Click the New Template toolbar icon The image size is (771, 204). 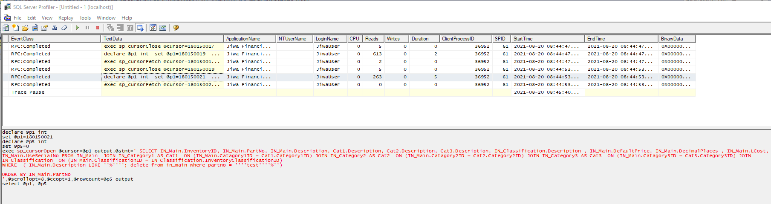click(x=15, y=28)
